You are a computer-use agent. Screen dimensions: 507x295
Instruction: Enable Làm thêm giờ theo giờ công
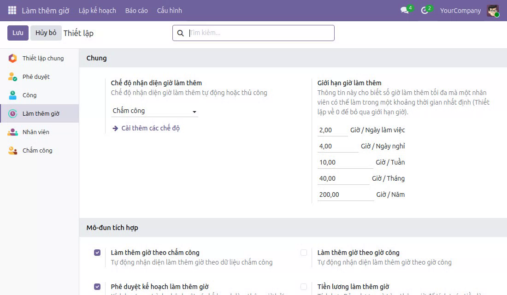click(304, 253)
